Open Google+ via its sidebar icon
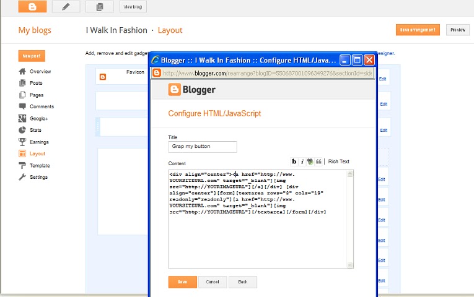 [22, 118]
